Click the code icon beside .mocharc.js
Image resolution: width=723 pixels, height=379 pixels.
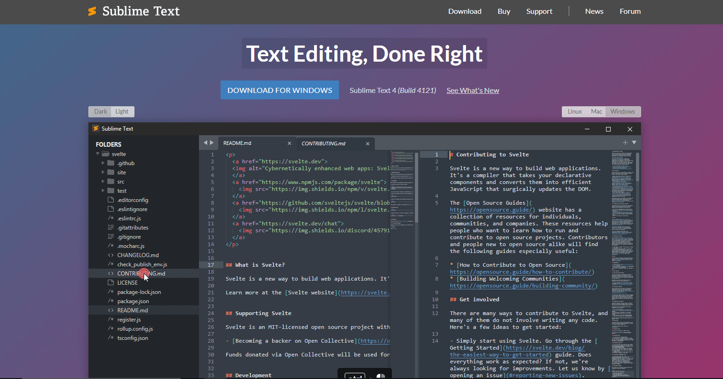111,246
